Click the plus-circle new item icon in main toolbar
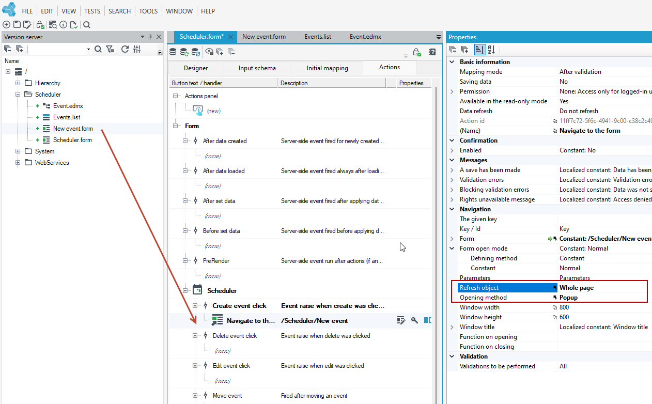 7,24
